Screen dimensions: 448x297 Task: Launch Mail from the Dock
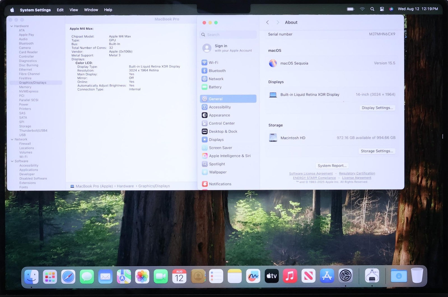[105, 277]
